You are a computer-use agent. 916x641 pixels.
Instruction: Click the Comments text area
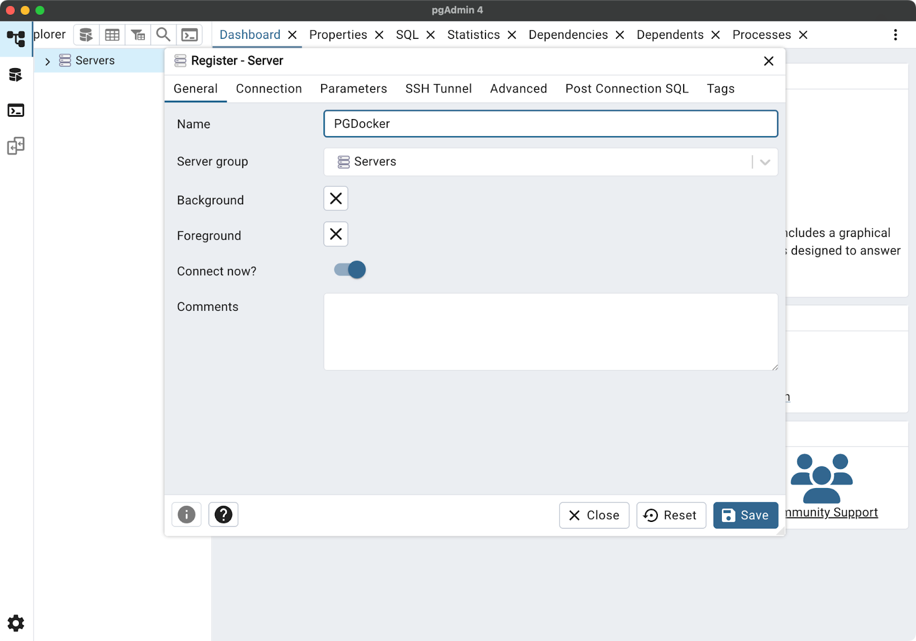pos(551,332)
